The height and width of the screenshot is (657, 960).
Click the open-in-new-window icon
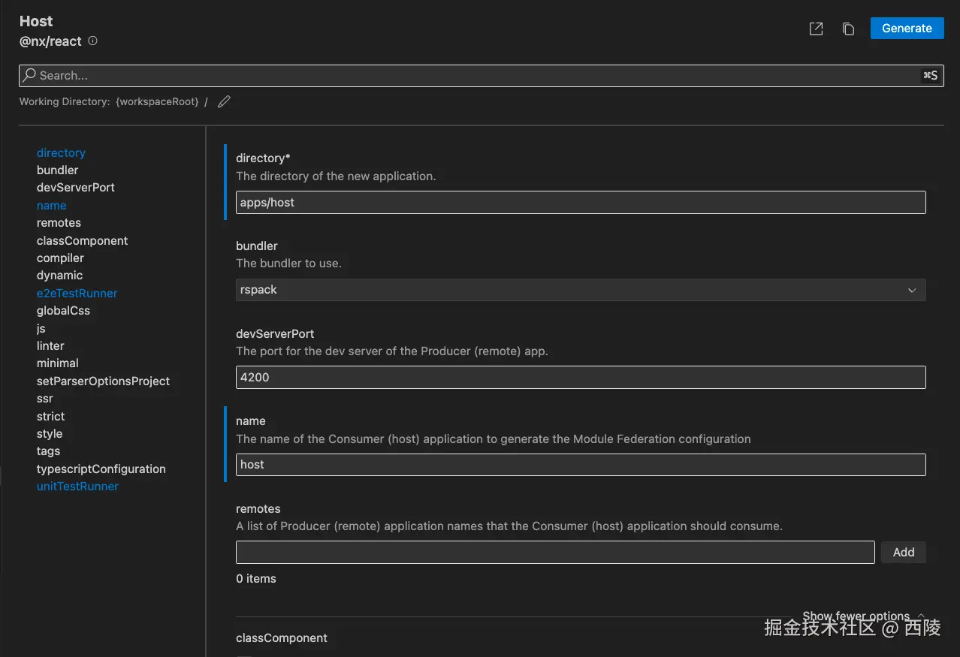(816, 29)
